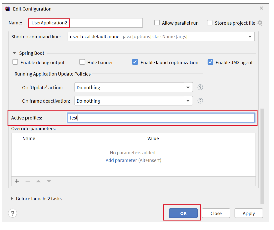
Task: Click Add parameter link
Action: coord(121,160)
